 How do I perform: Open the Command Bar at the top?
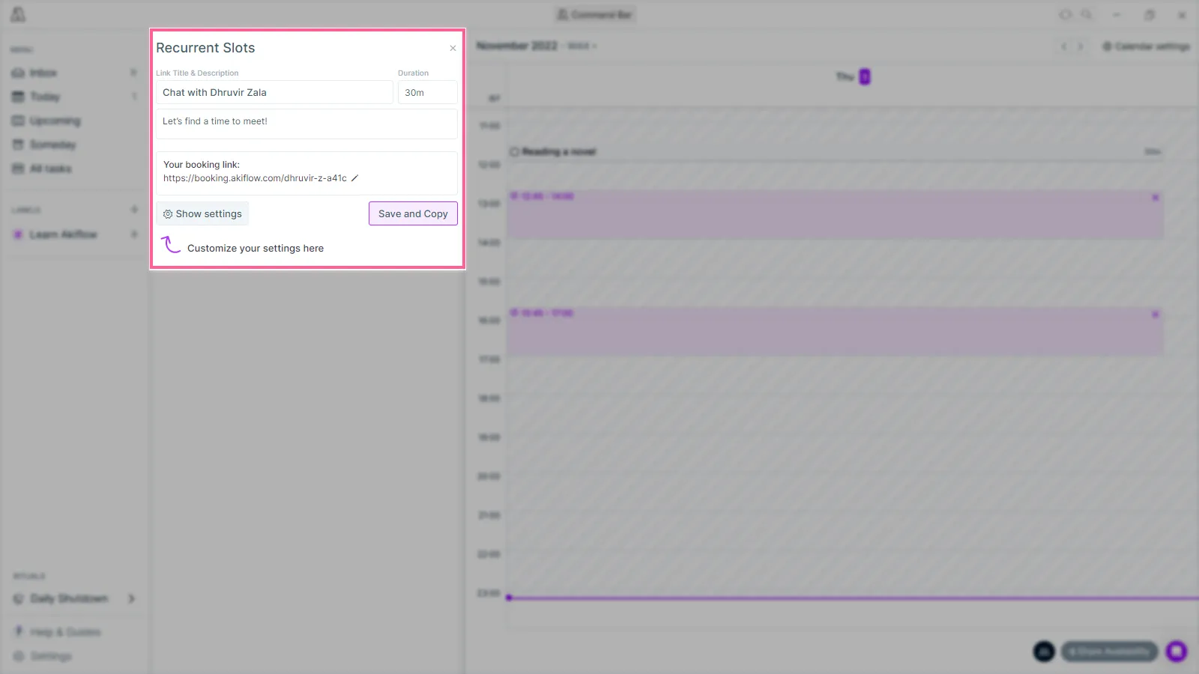coord(595,14)
